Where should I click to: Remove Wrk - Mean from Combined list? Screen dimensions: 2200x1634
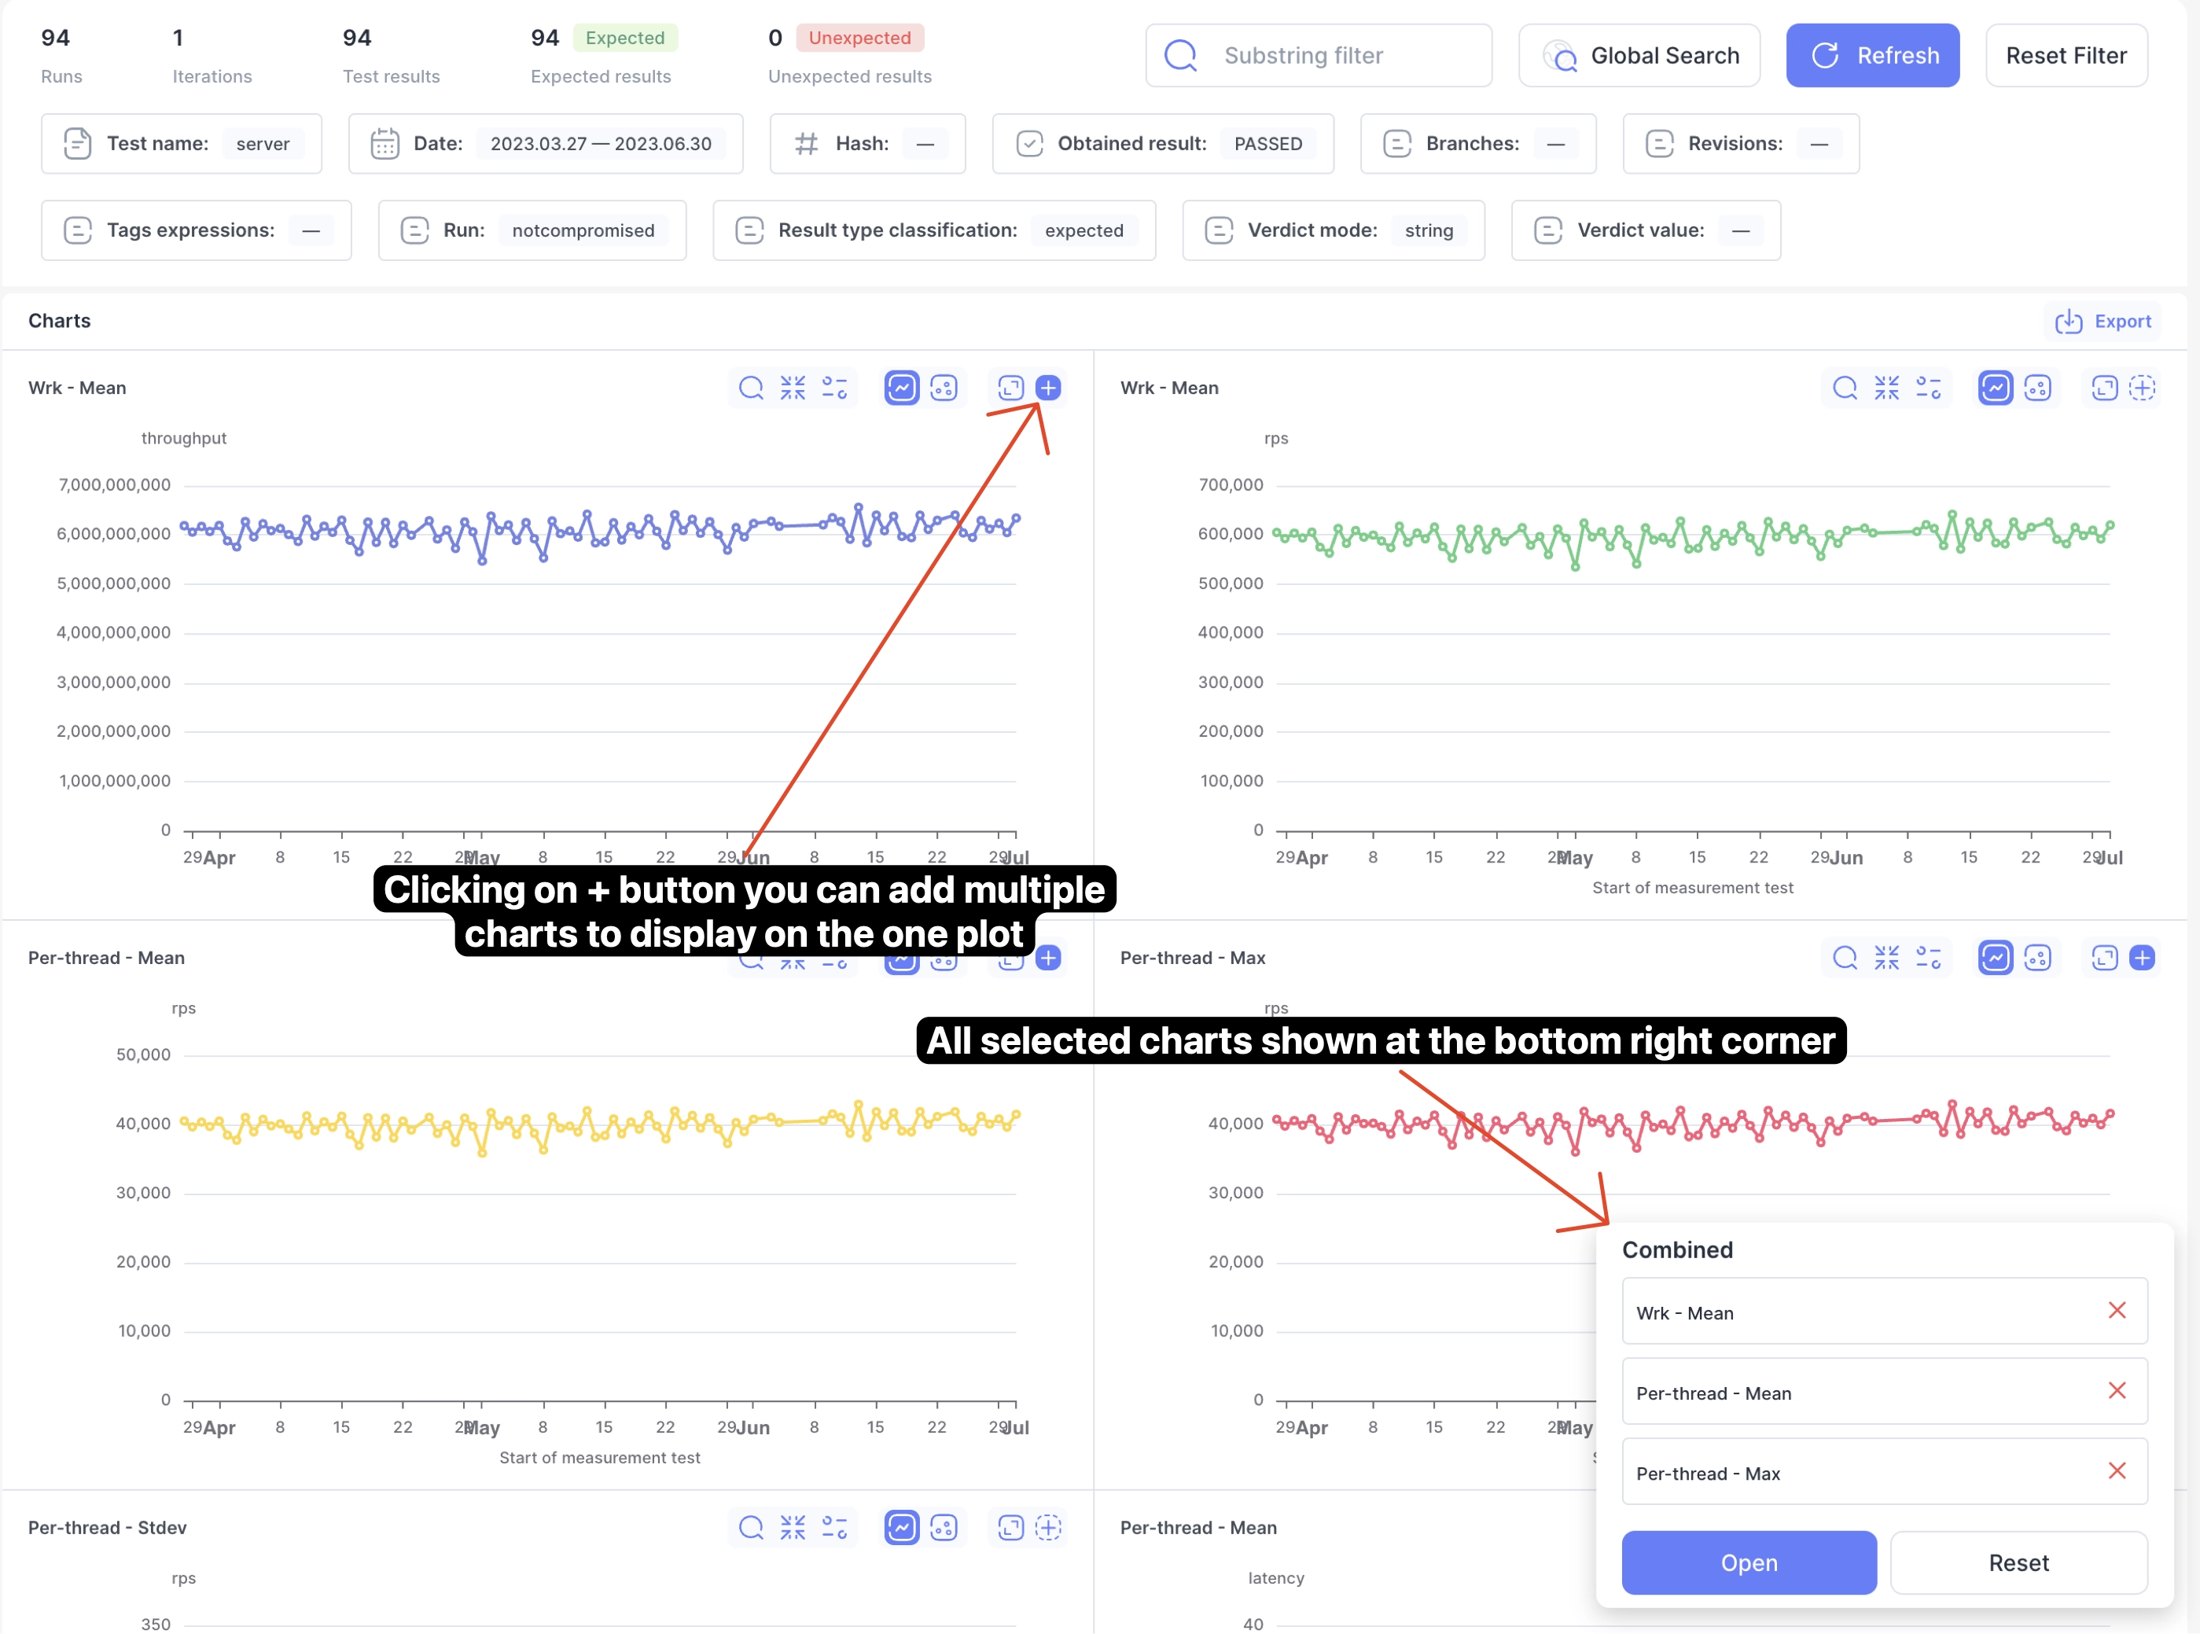tap(2117, 1311)
